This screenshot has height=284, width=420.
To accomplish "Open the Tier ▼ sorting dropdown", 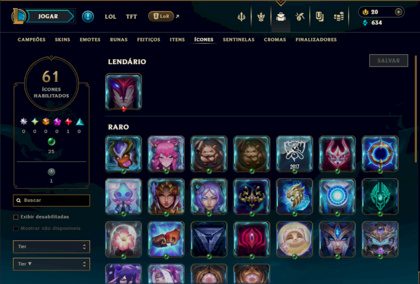I will pyautogui.click(x=51, y=264).
